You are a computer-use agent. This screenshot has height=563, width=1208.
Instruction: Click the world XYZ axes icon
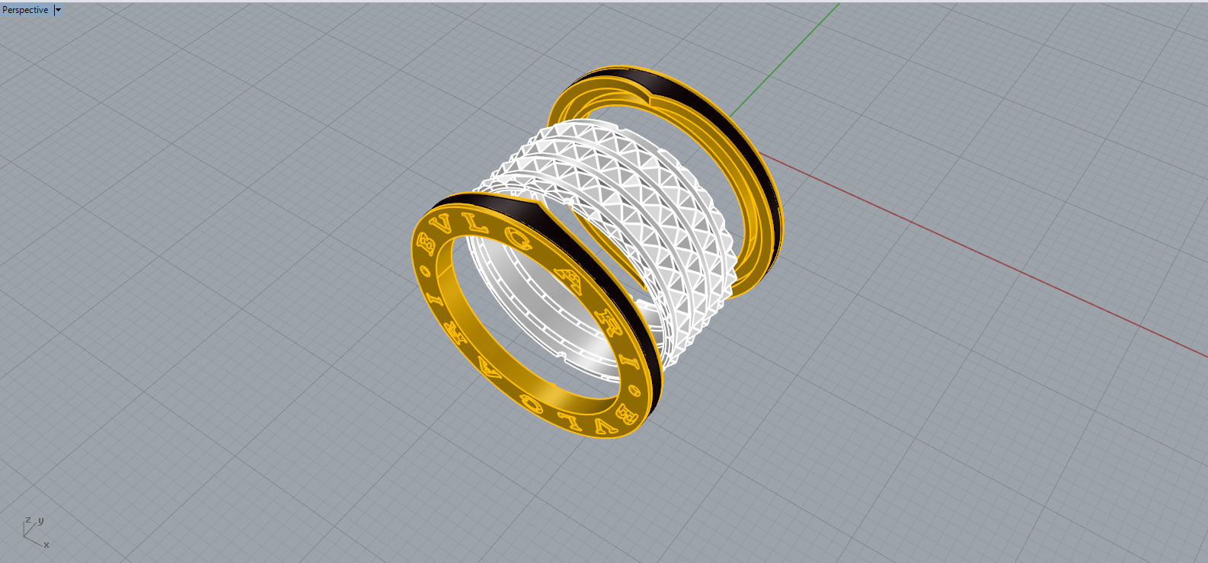(x=34, y=532)
